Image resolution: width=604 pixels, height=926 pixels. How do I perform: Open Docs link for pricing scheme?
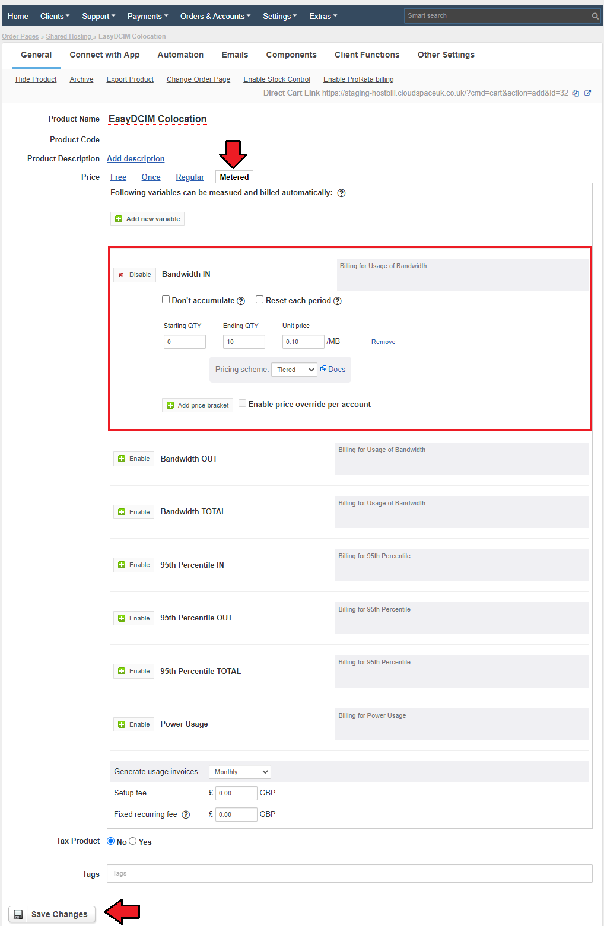pyautogui.click(x=336, y=369)
